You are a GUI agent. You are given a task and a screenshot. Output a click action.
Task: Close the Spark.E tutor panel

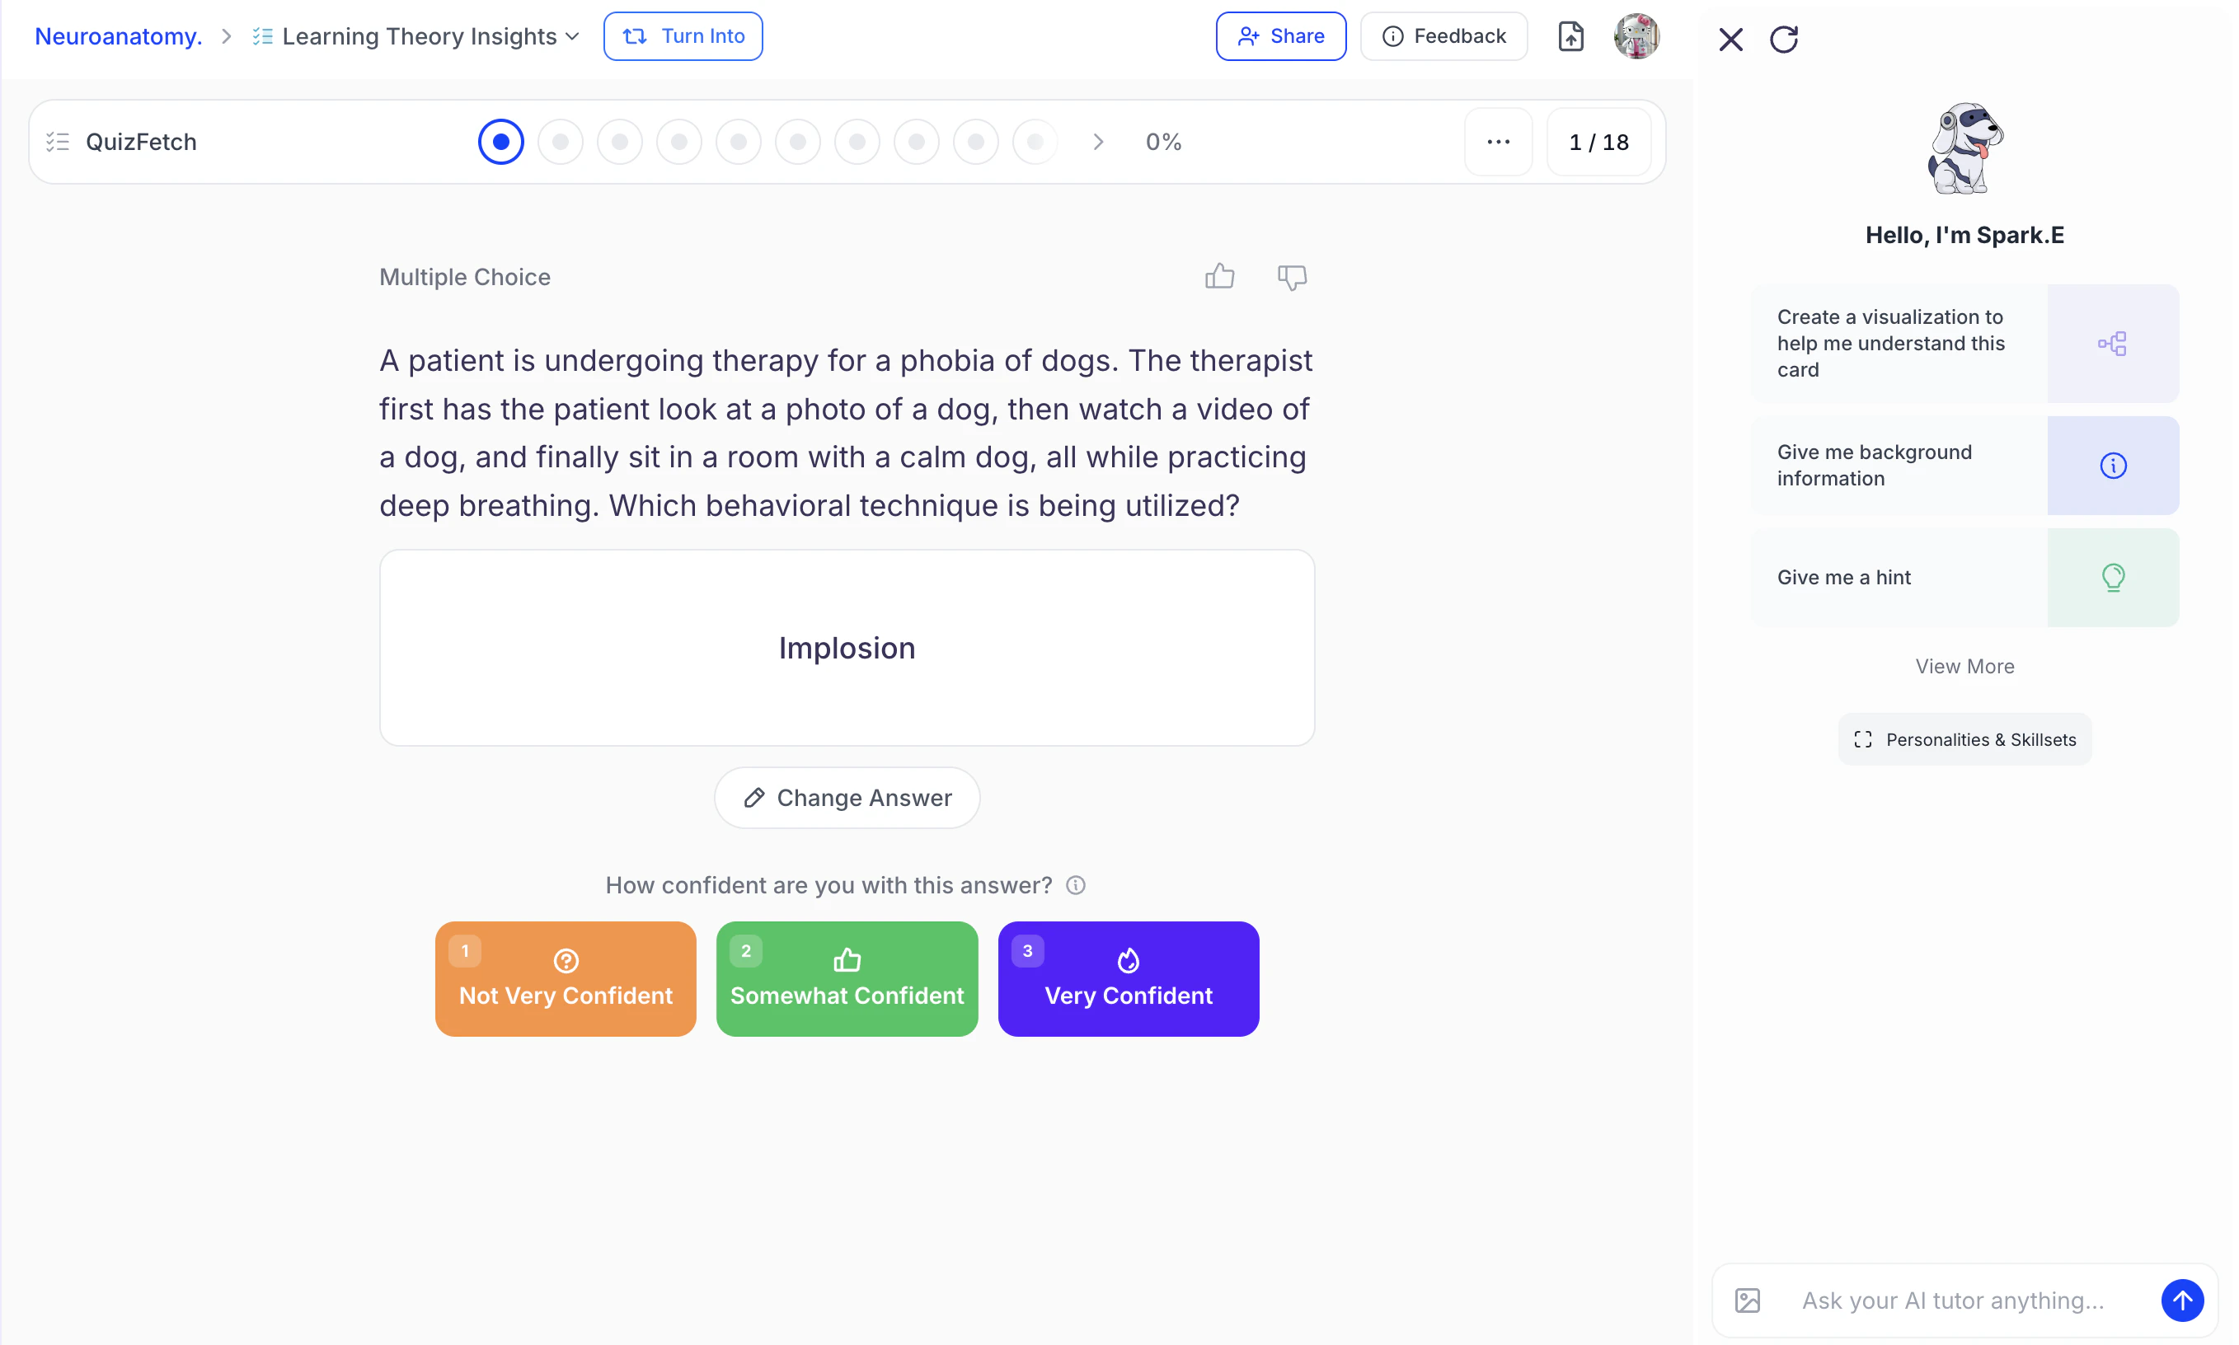pos(1730,39)
